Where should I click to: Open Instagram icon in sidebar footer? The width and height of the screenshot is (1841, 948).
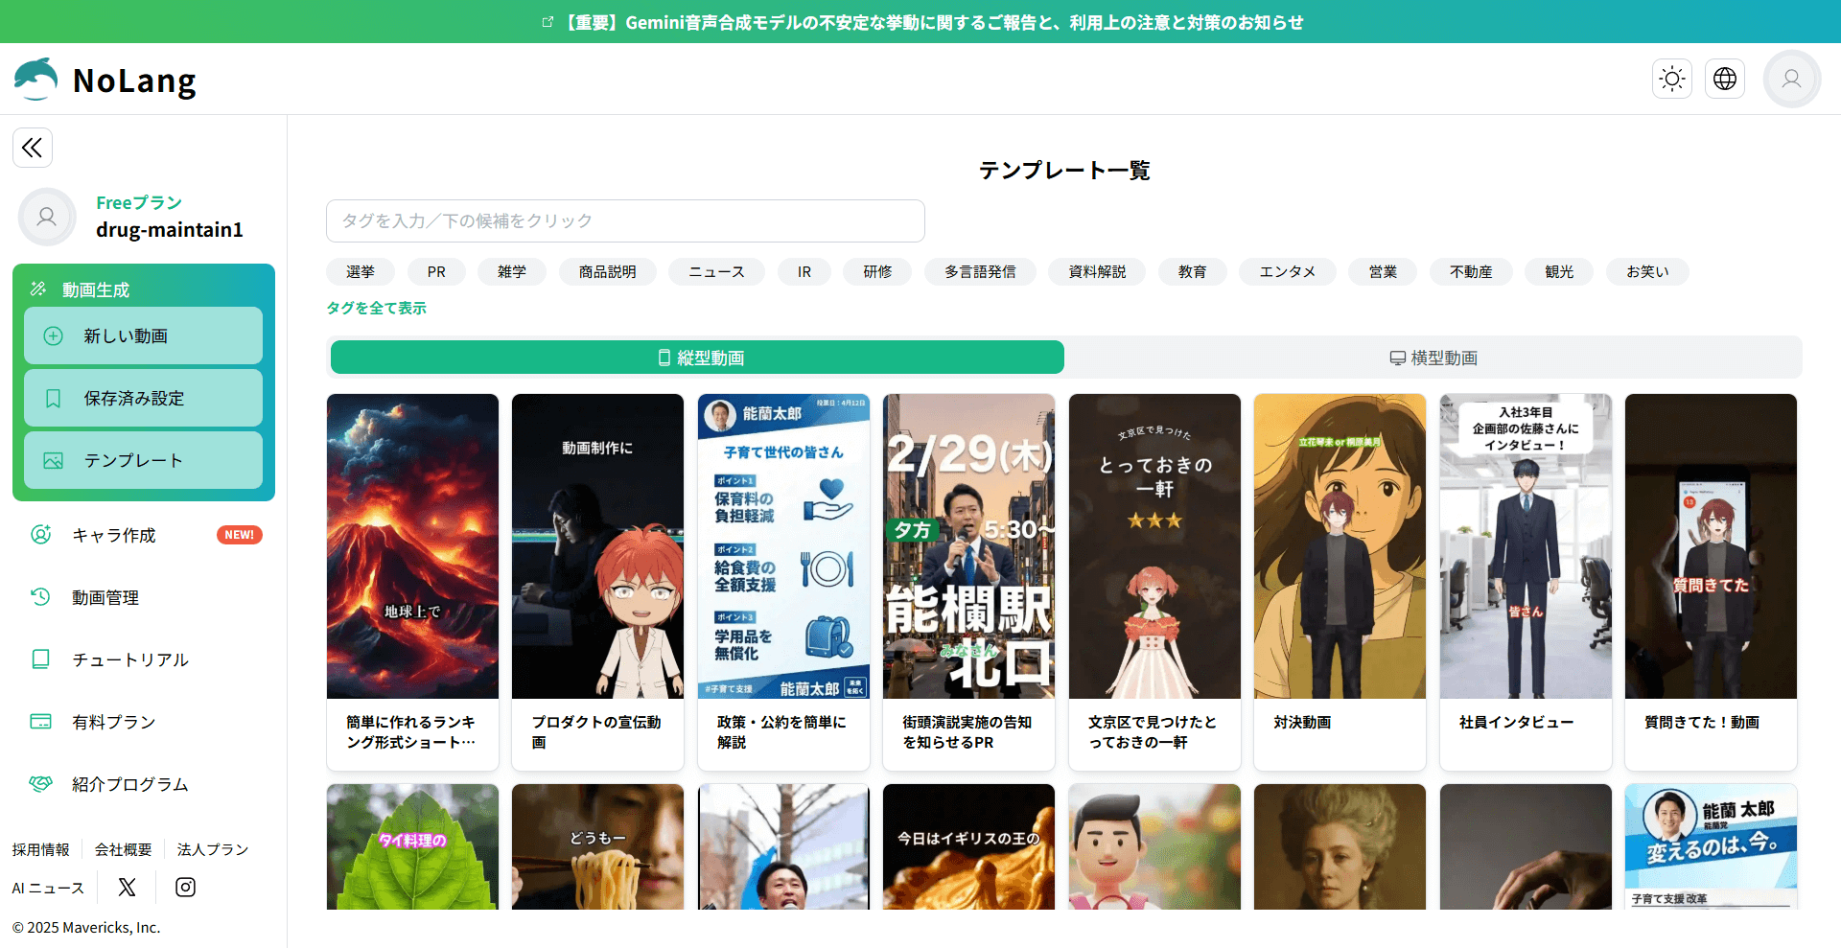pos(185,888)
